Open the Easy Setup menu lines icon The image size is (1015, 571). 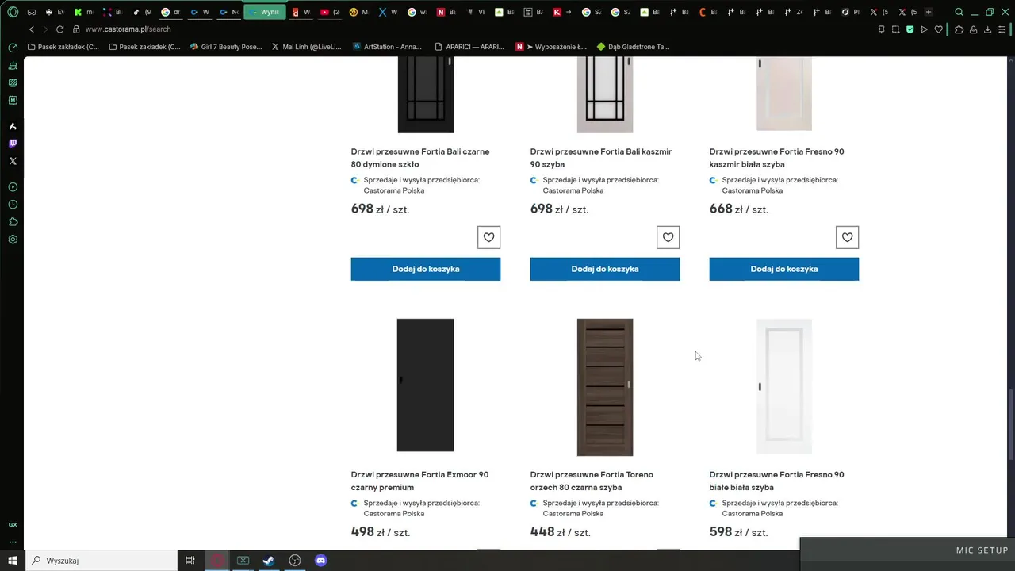1002,29
